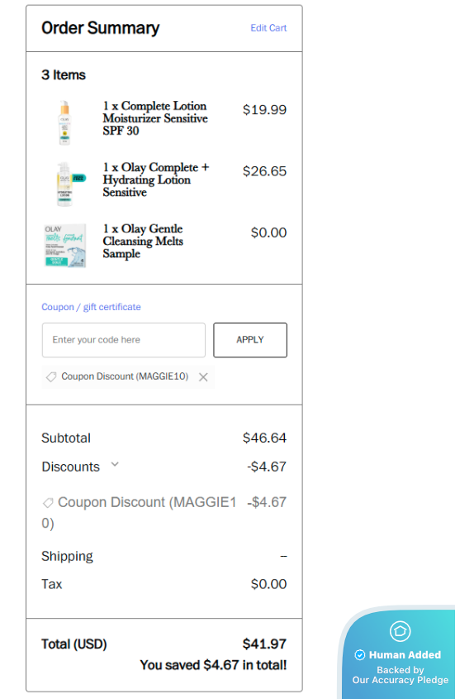Click the Complete Lotion Moisturizer product thumbnail
455x699 pixels.
click(x=64, y=122)
